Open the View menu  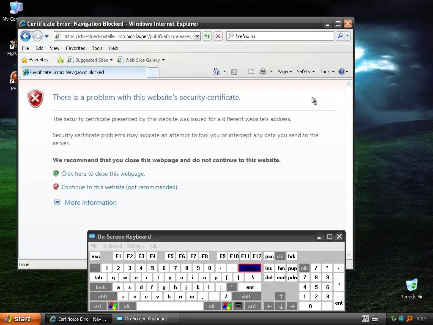click(55, 48)
